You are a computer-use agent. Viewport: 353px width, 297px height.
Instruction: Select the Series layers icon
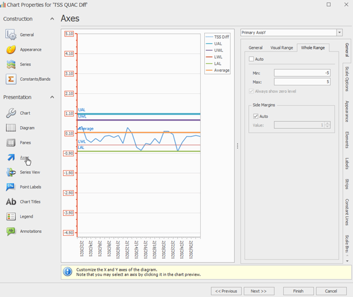tap(11, 64)
